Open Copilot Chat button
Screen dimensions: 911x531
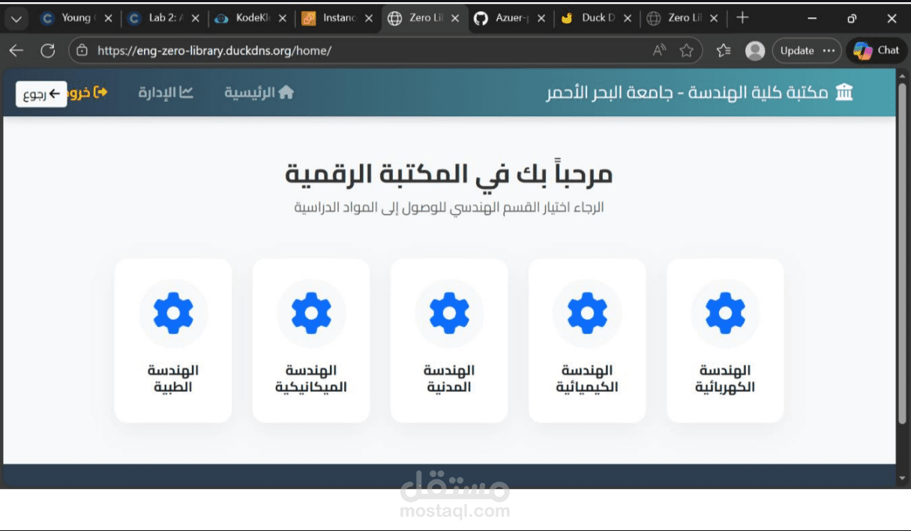877,51
